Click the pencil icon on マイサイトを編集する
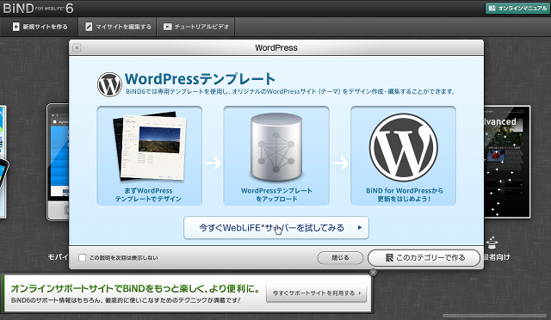Screen dimensions: 551x320 89,27
